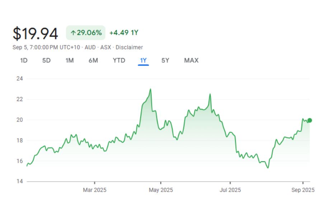The height and width of the screenshot is (215, 323).
Task: Click the +4.49 1Y change text
Action: [x=124, y=33]
